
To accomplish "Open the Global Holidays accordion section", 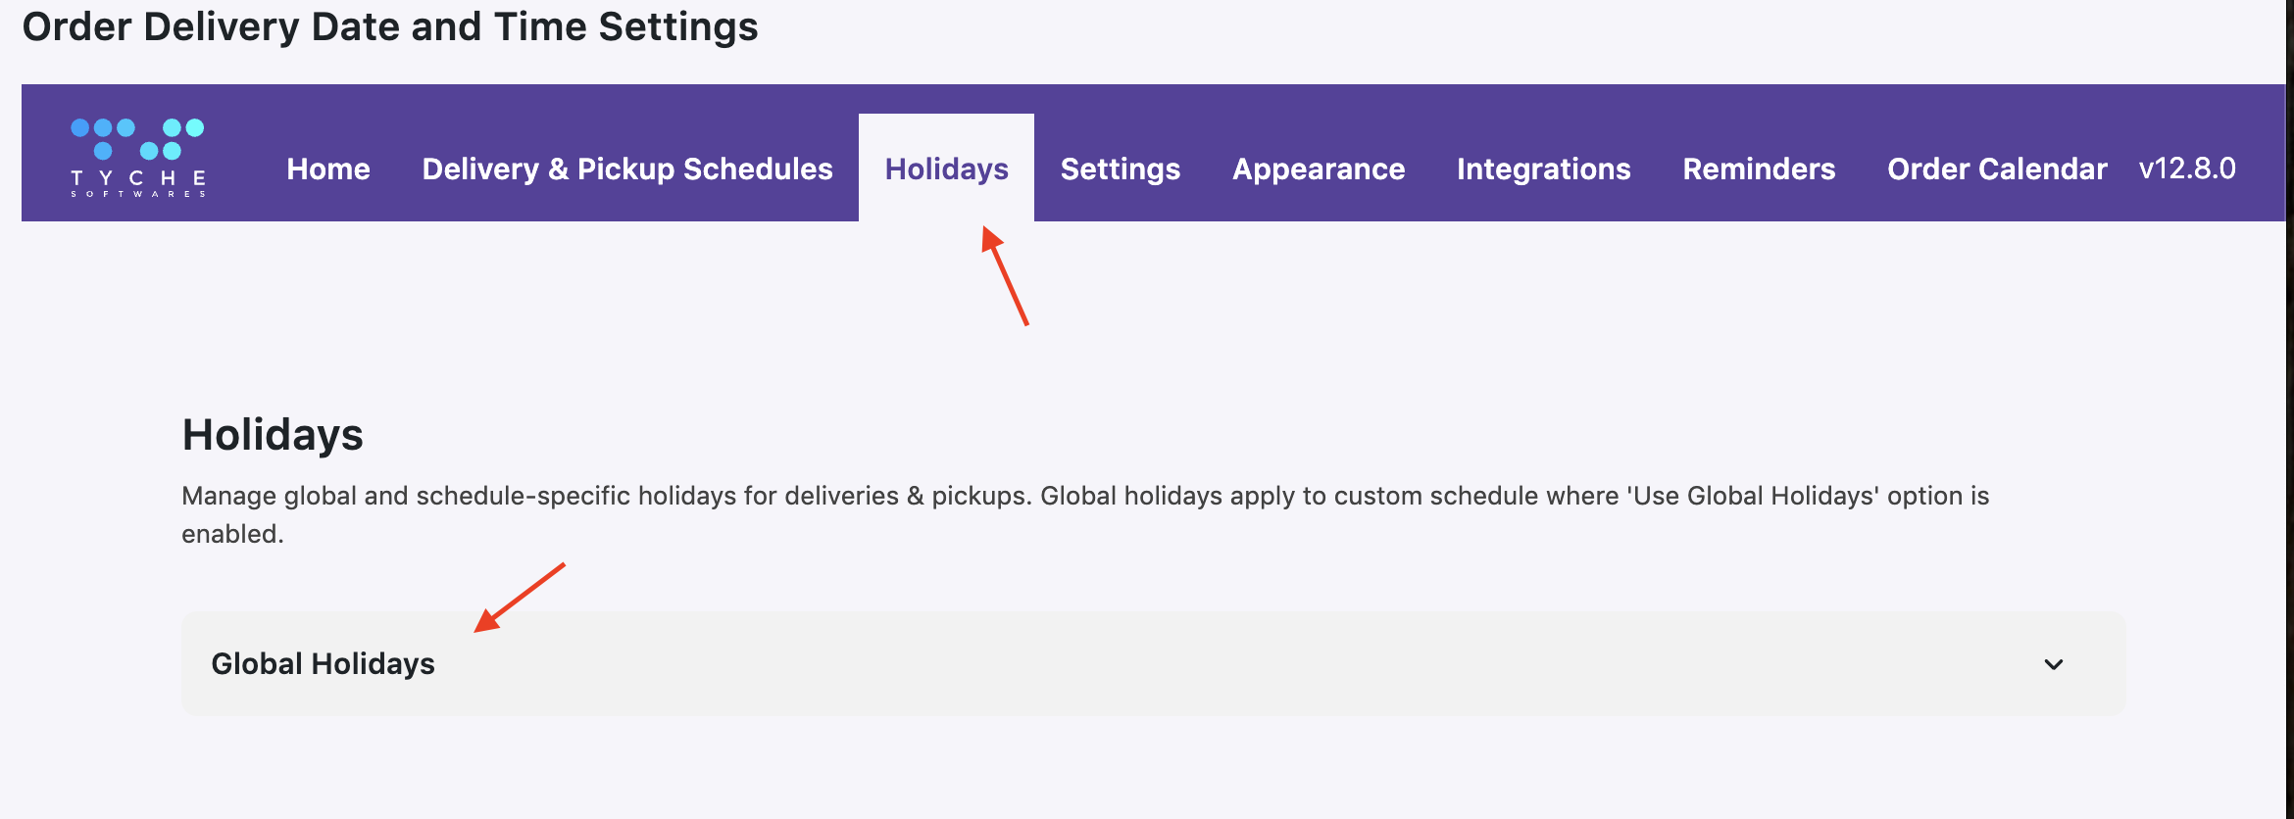I will coord(324,664).
